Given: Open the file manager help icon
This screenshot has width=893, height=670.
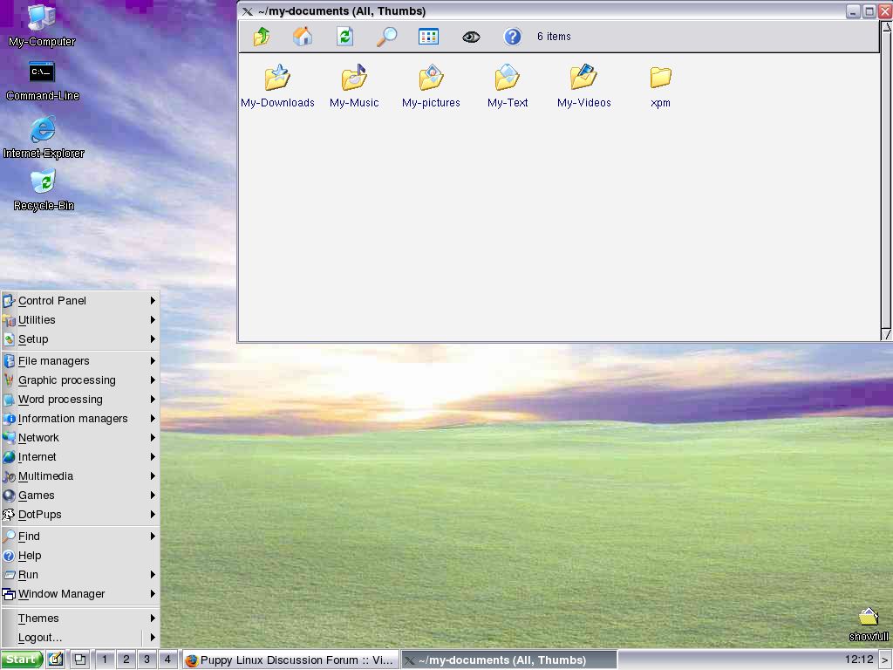Looking at the screenshot, I should coord(513,37).
